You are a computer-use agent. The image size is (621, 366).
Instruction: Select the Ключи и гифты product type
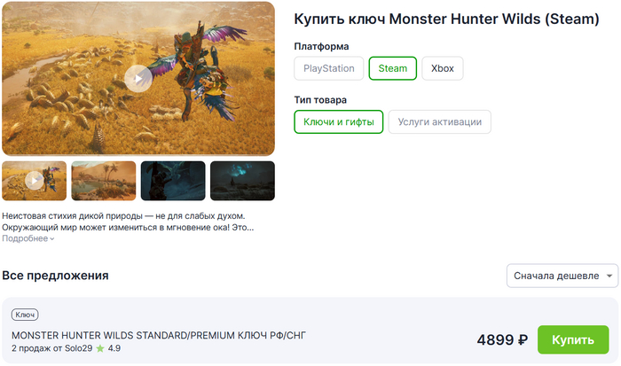click(339, 122)
